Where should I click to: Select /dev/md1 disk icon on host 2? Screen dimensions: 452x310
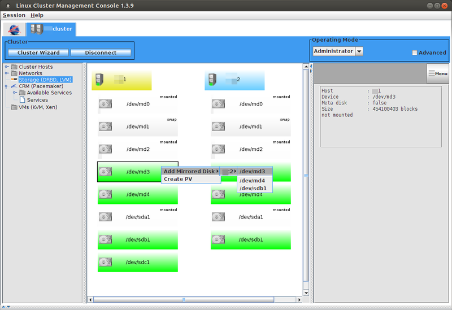tap(218, 126)
